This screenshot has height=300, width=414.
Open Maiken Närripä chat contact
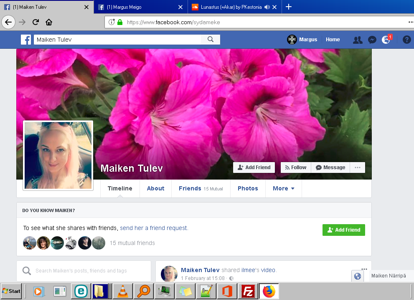(389, 276)
